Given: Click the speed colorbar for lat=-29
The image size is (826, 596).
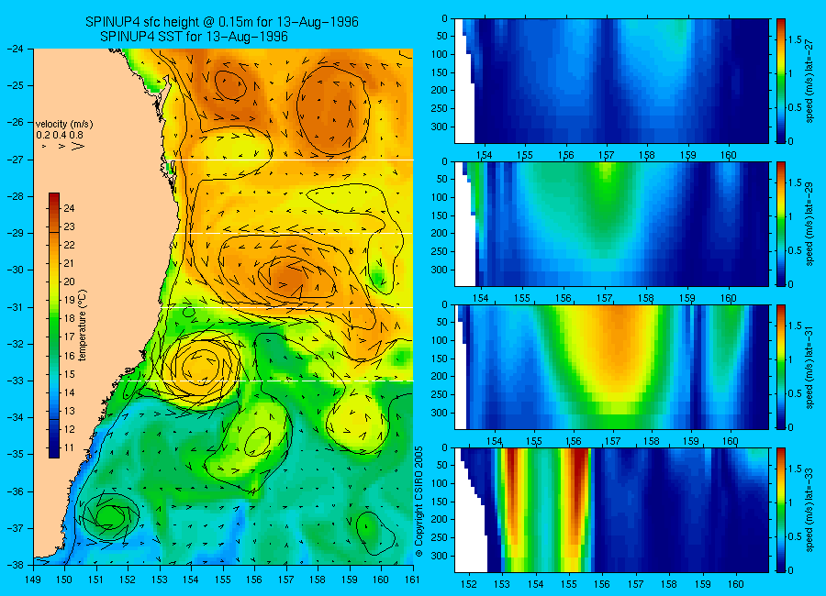Looking at the screenshot, I should point(781,224).
